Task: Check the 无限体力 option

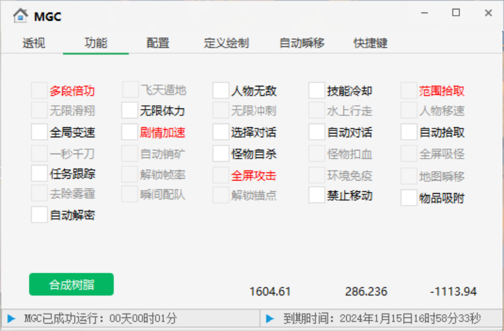Action: (x=130, y=110)
